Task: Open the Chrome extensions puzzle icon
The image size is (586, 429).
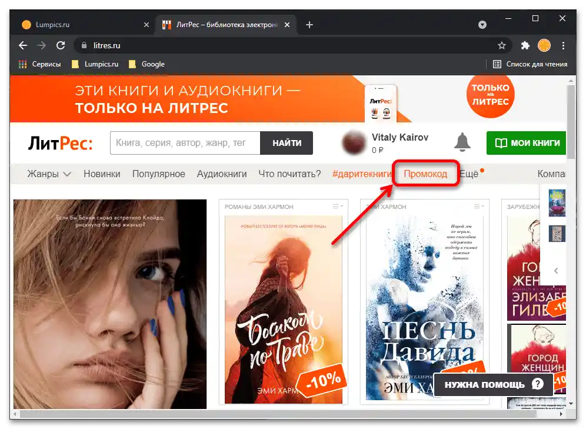Action: tap(525, 45)
